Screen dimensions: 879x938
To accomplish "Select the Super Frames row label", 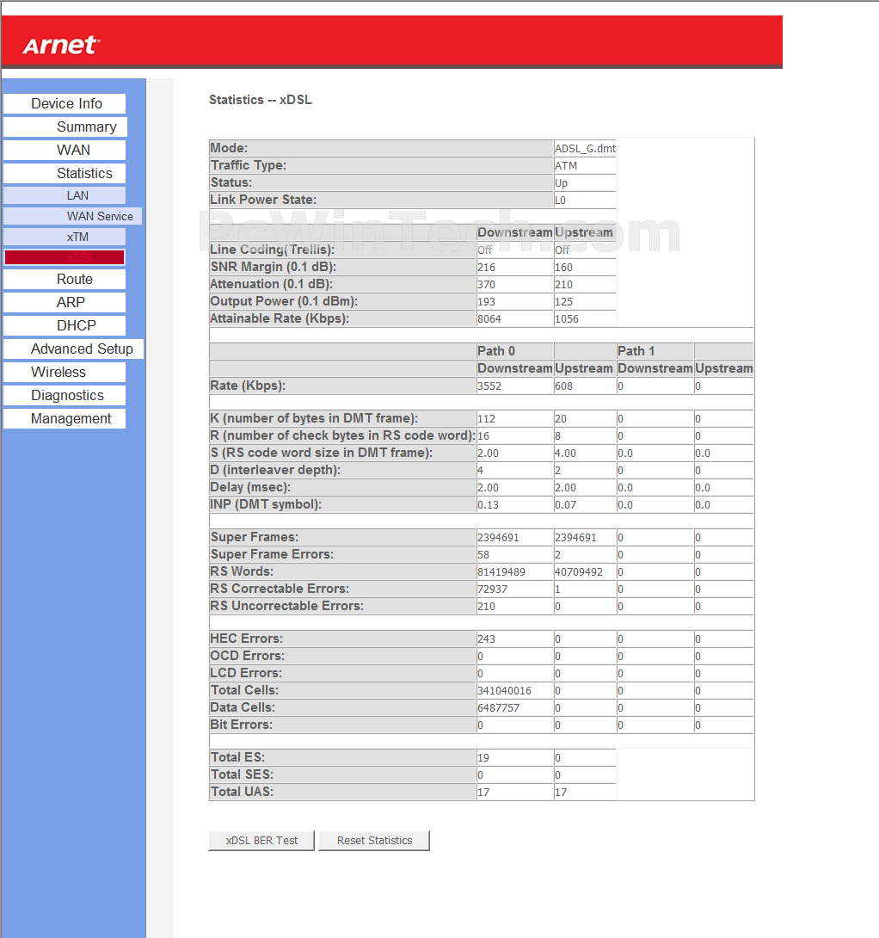I will click(x=254, y=537).
